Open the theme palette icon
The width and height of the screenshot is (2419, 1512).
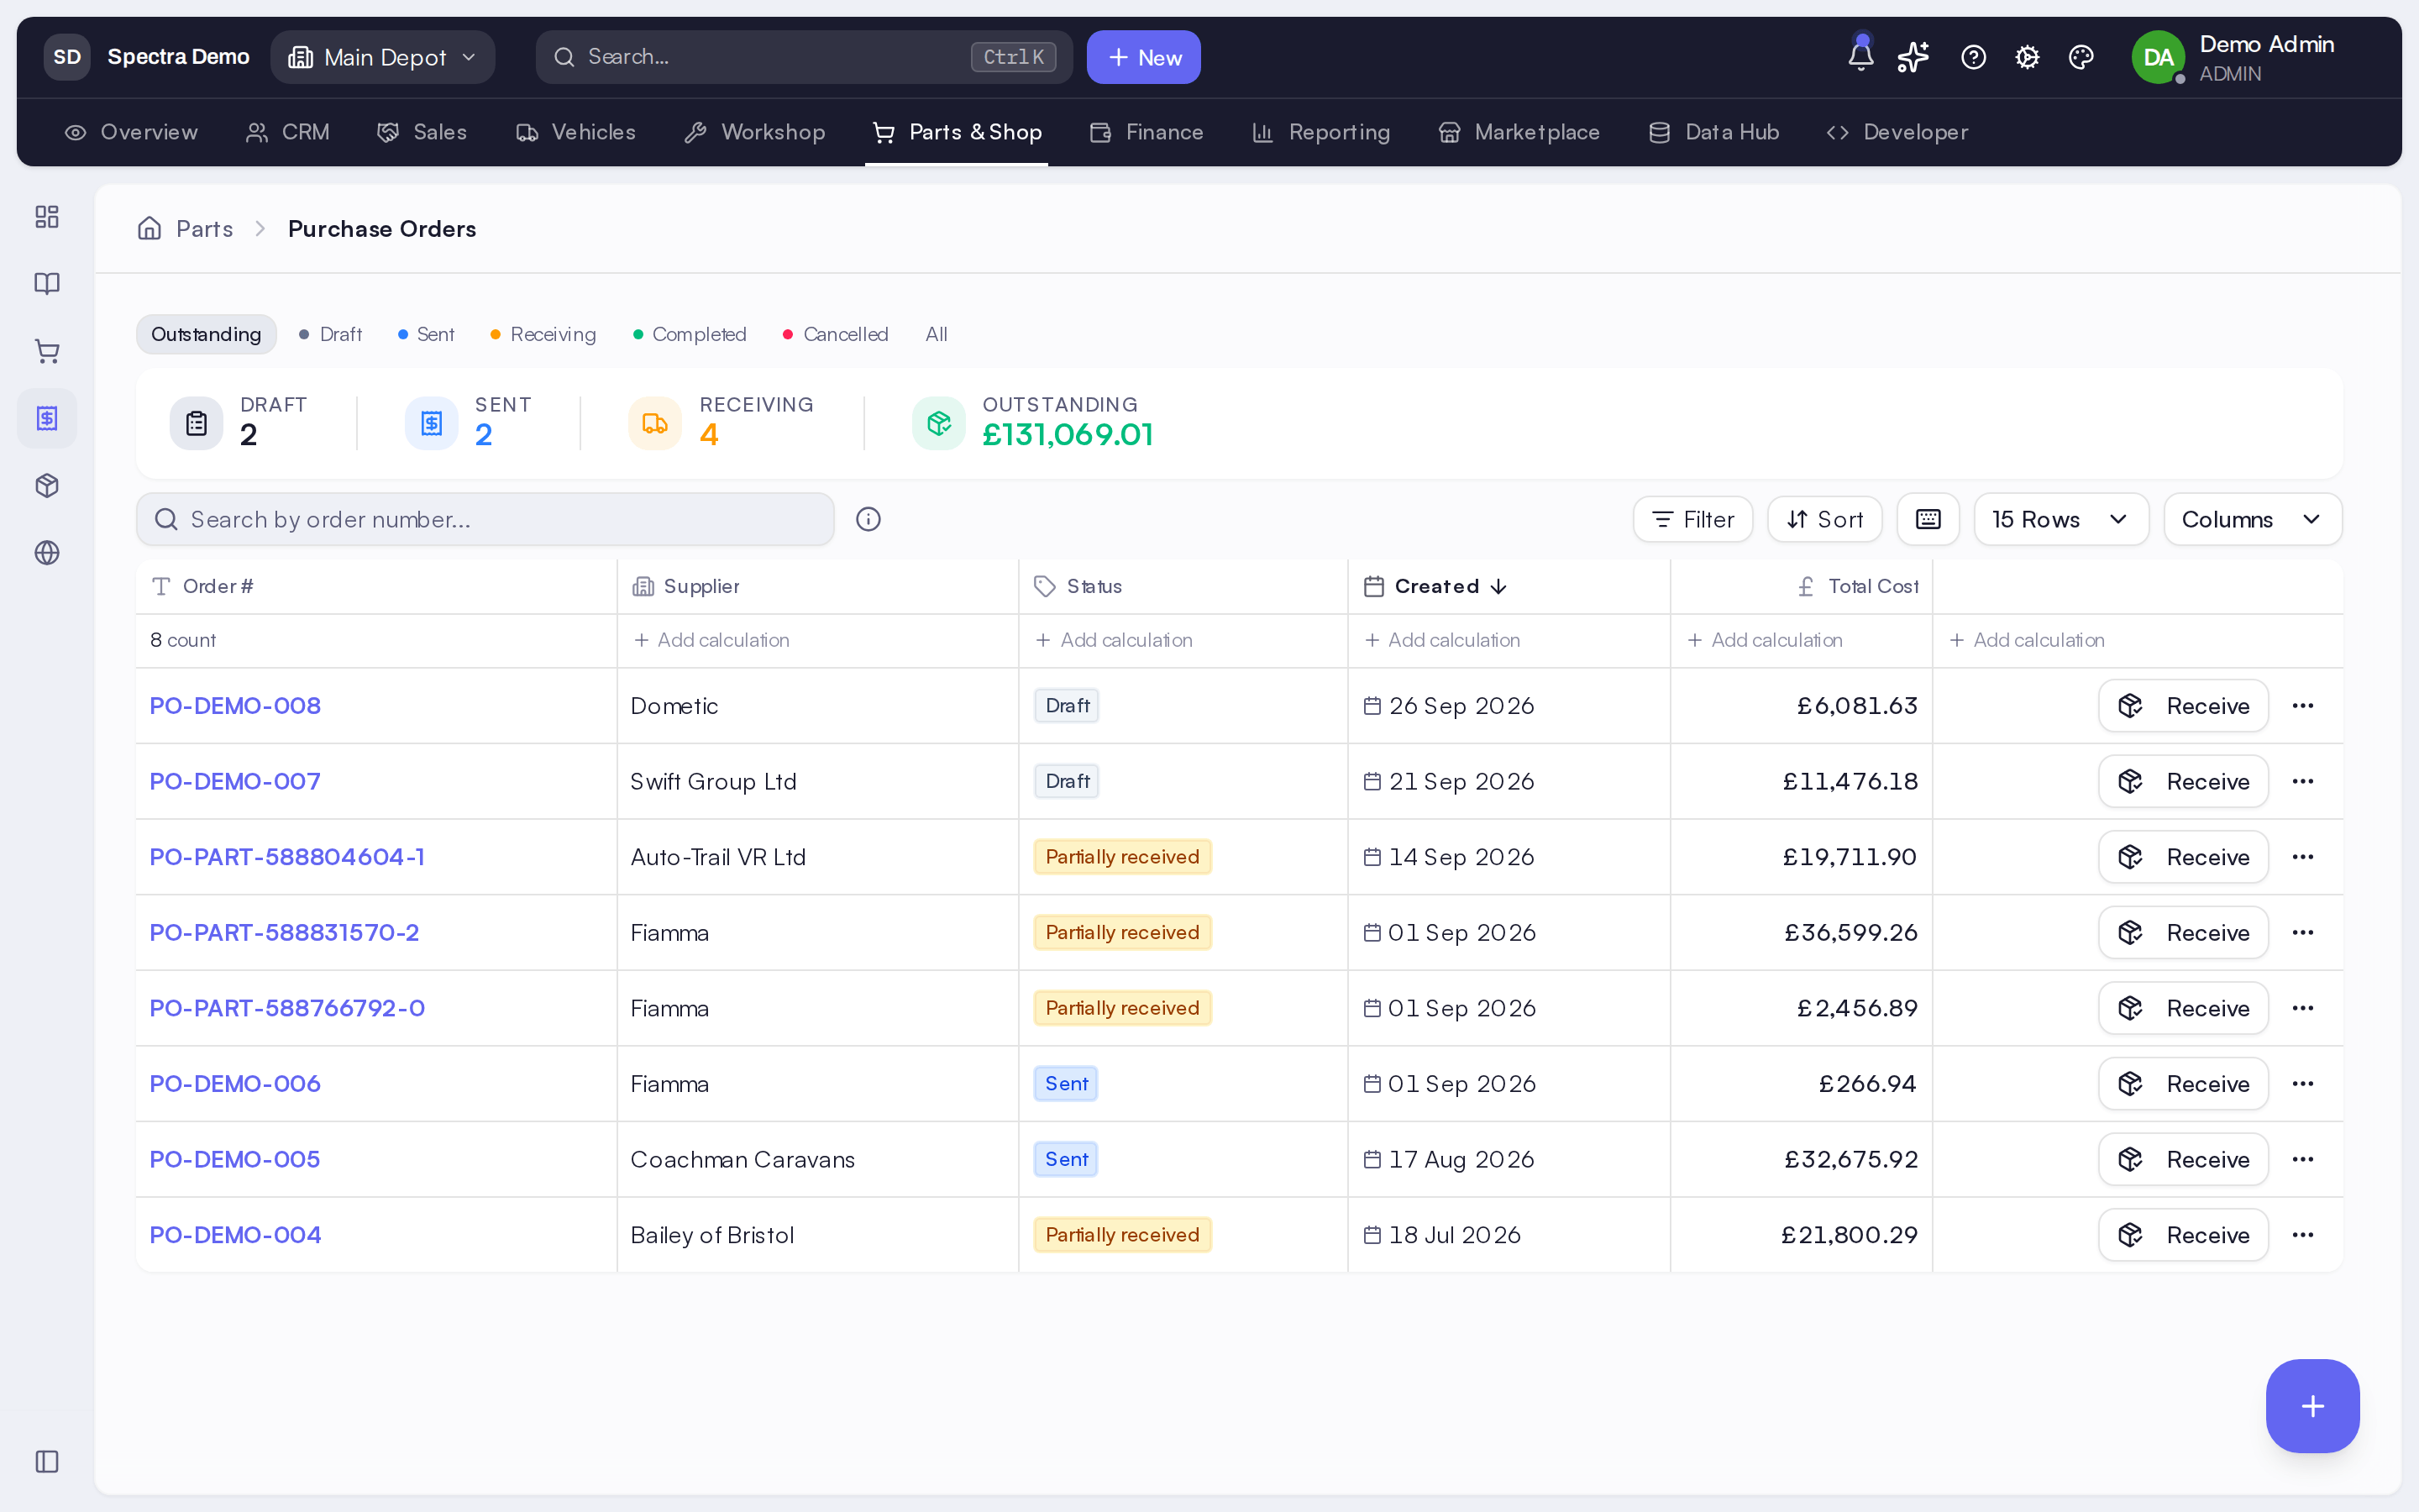2081,57
